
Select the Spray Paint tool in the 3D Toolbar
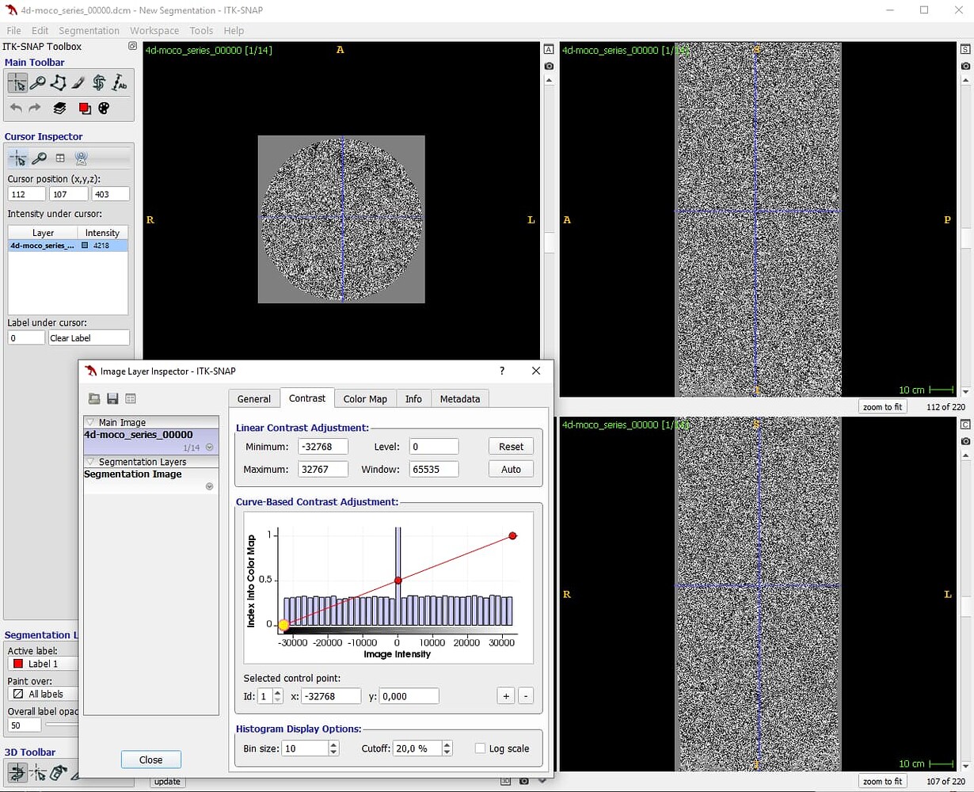click(x=58, y=772)
